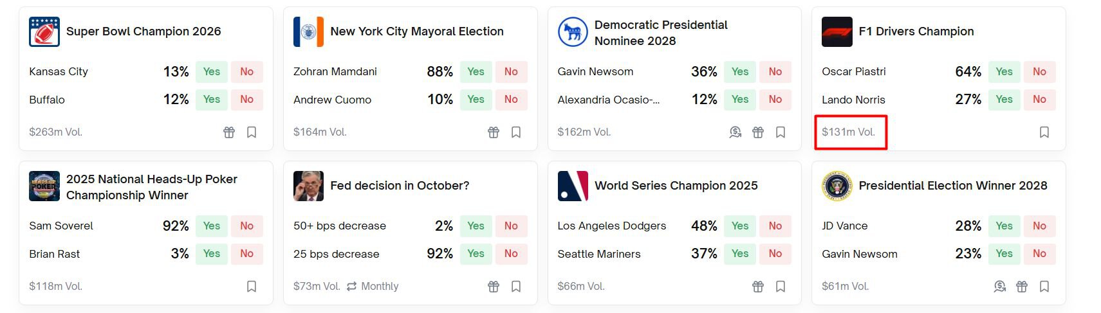Buy No for Andrew Cuomo

tap(511, 100)
